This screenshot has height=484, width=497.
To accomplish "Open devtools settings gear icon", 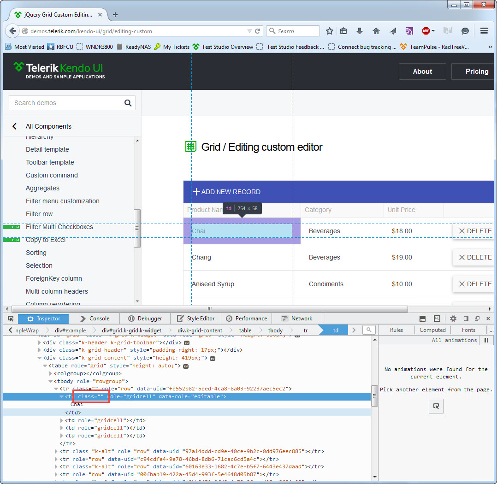I will (x=453, y=319).
